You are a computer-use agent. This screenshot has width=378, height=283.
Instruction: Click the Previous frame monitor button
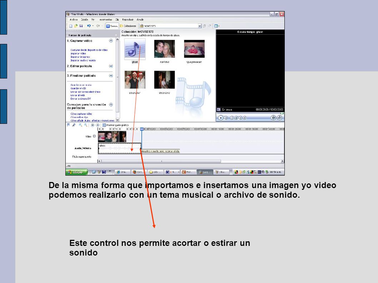tap(236, 118)
